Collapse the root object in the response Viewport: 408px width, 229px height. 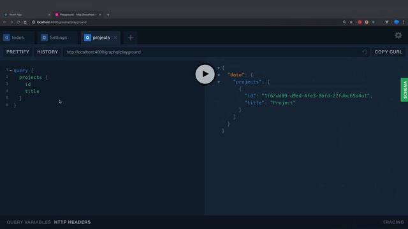pyautogui.click(x=219, y=68)
